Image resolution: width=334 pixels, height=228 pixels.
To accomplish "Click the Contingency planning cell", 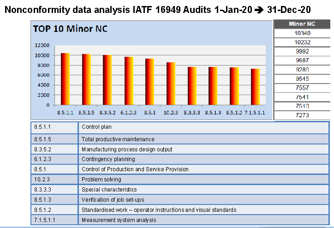I will (x=203, y=159).
